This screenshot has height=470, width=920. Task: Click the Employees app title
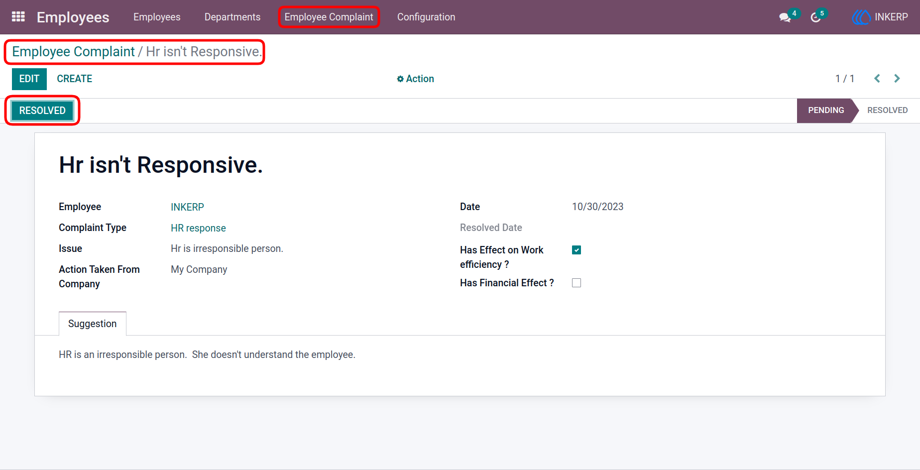pyautogui.click(x=73, y=17)
